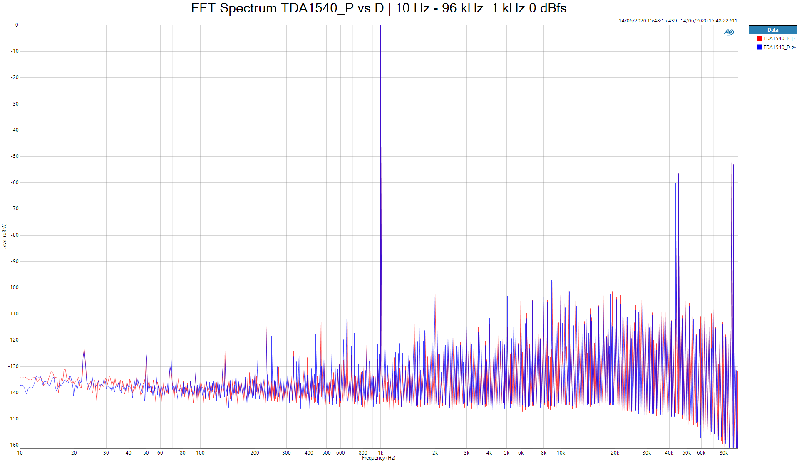
Task: Click the 20k tick label on frequency axis
Action: [615, 453]
